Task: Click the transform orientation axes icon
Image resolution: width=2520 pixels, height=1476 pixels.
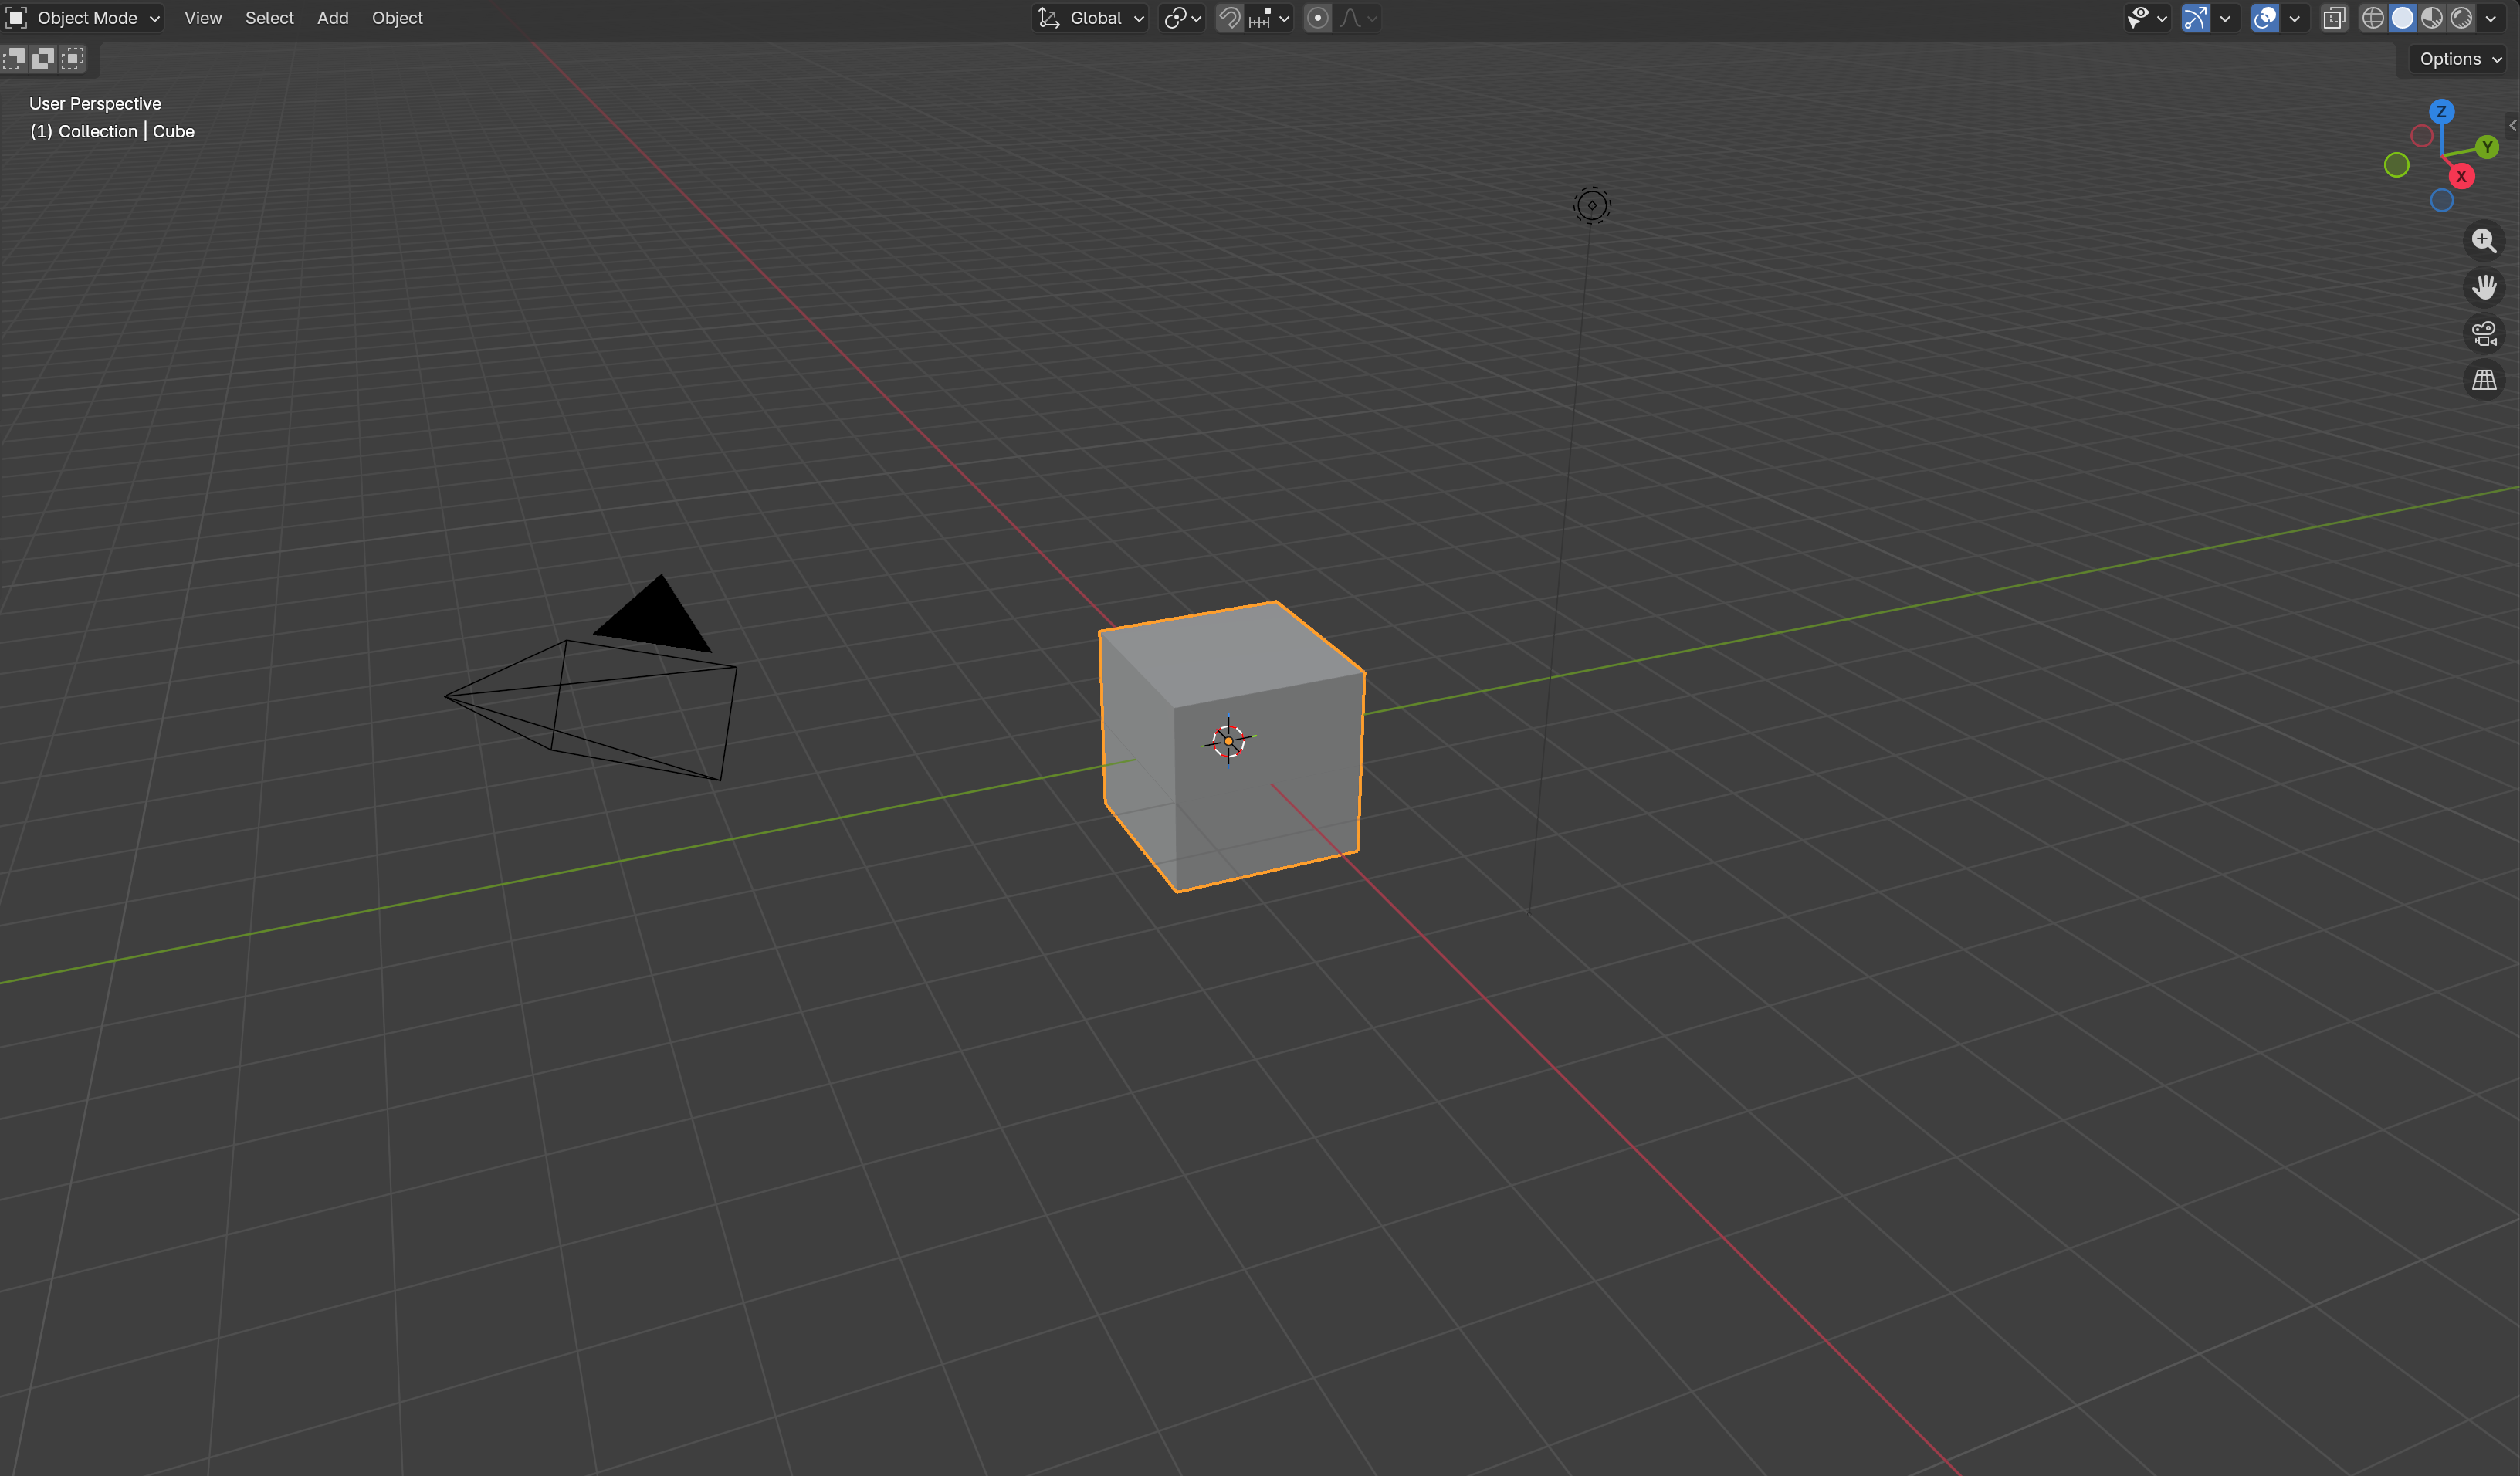Action: click(x=1048, y=18)
